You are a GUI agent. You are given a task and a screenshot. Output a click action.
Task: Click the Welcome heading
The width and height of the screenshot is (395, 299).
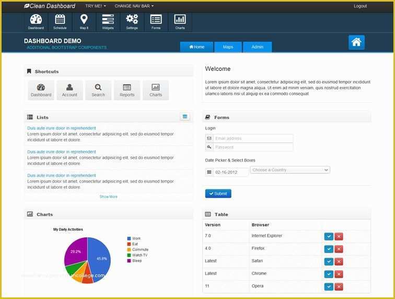218,69
